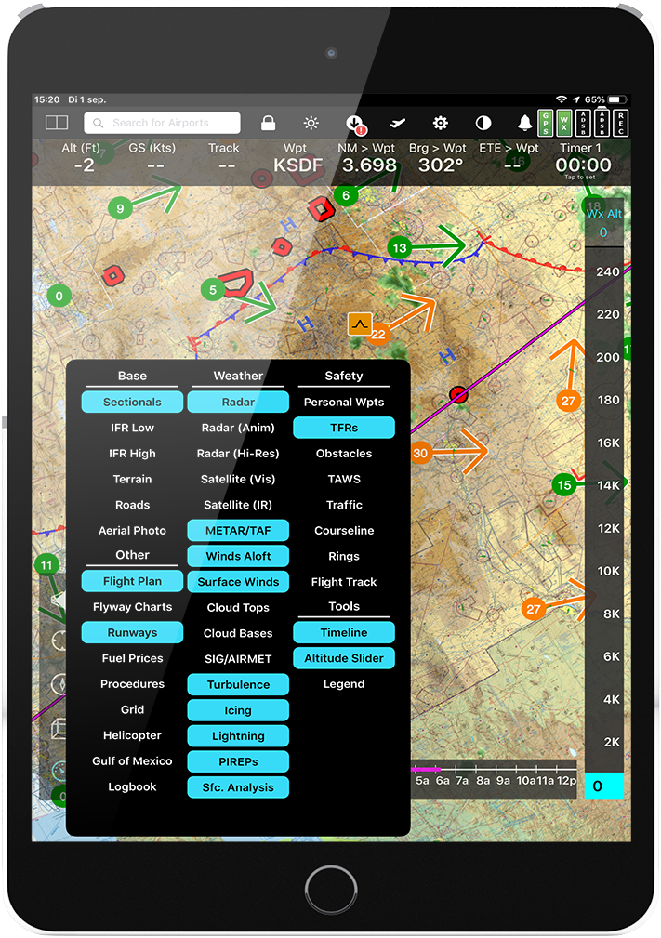Tap the lock icon in toolbar
This screenshot has height=938, width=661.
click(268, 123)
